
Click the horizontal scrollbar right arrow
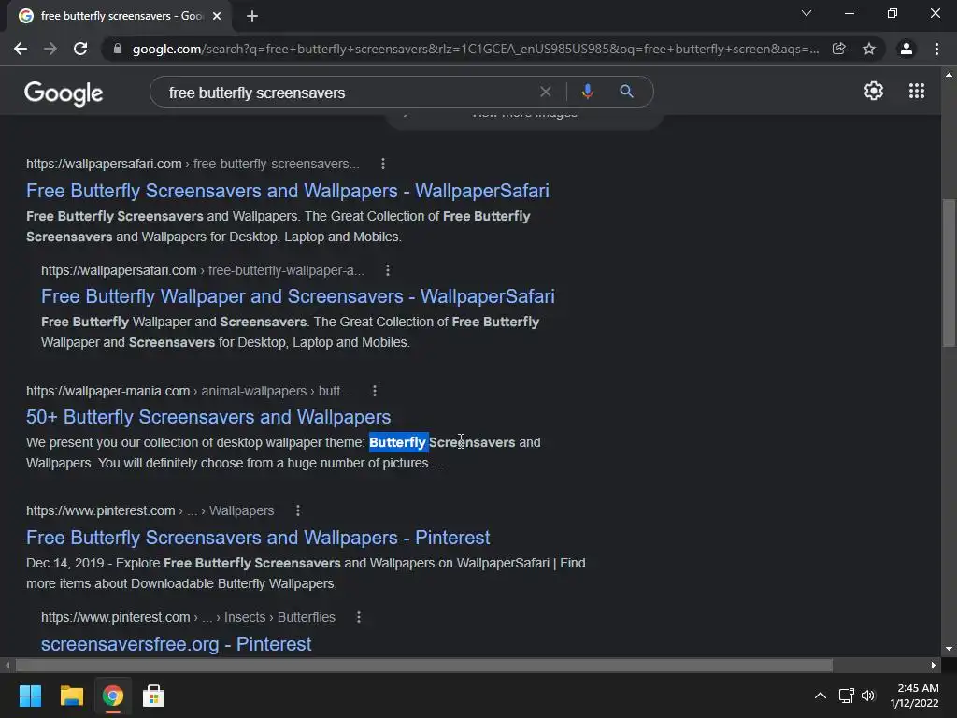(934, 665)
